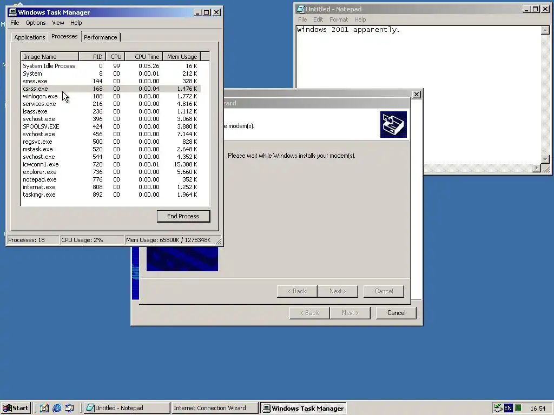Click Show Desktop quick launch icon
The width and height of the screenshot is (554, 415).
(x=44, y=408)
